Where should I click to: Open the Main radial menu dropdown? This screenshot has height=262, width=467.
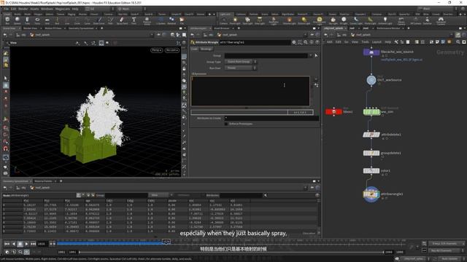coord(130,9)
